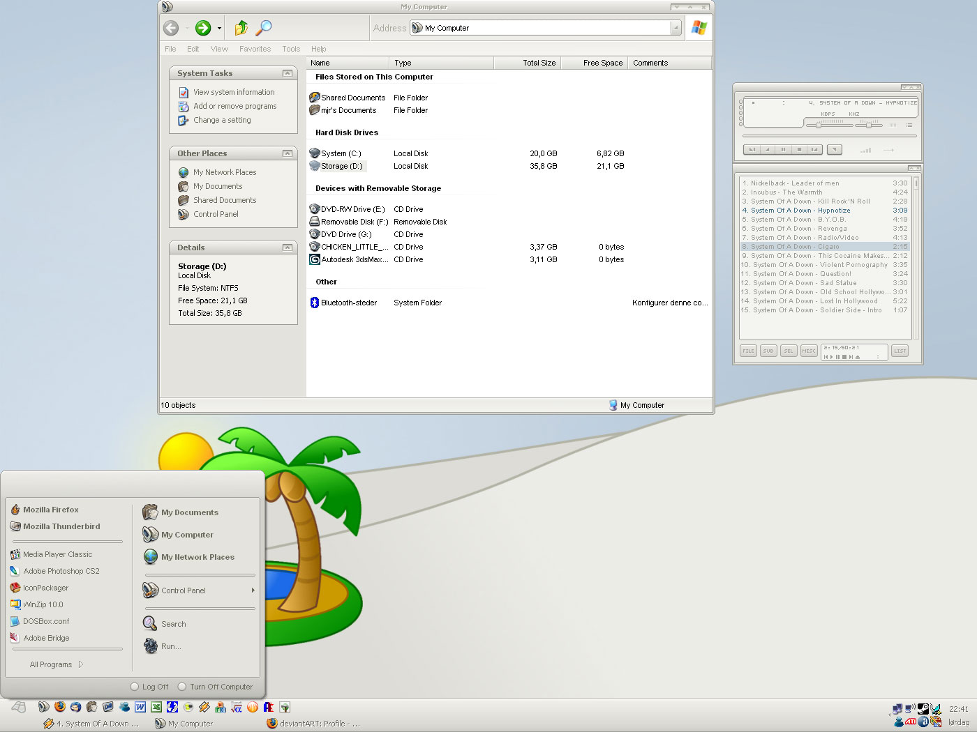
Task: Click the Start button on taskbar
Action: click(19, 707)
